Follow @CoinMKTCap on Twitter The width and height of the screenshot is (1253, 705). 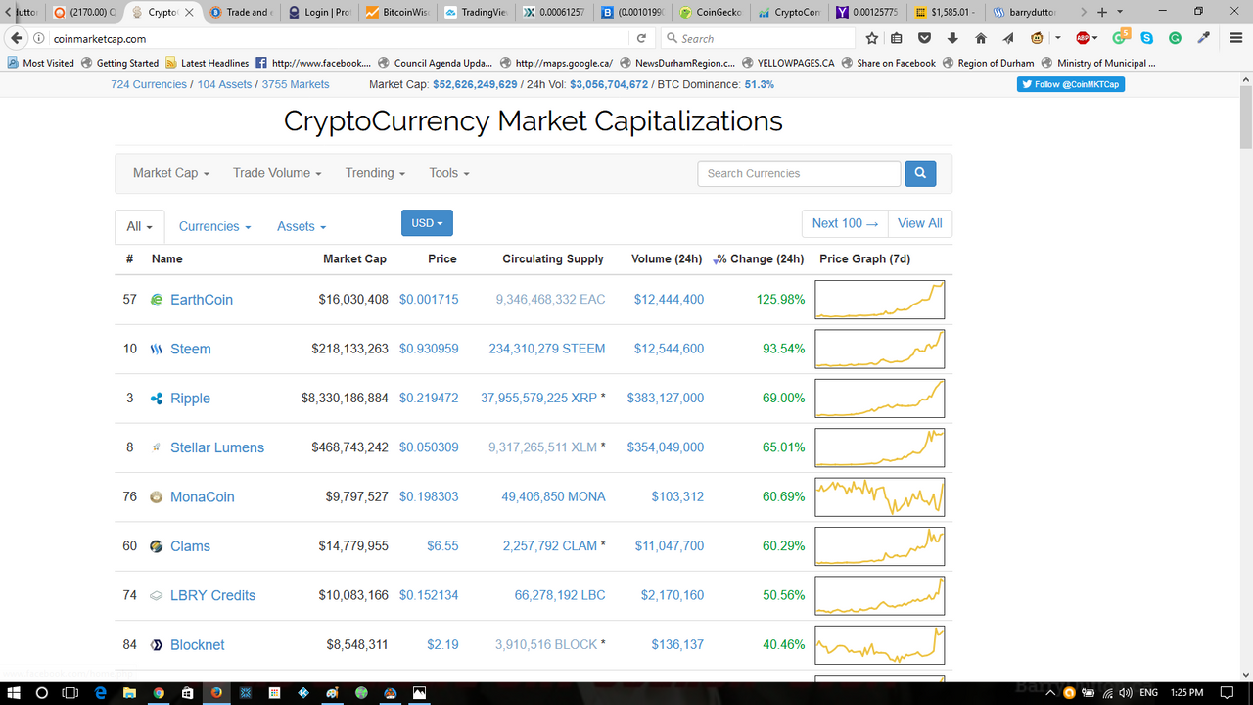click(x=1070, y=84)
